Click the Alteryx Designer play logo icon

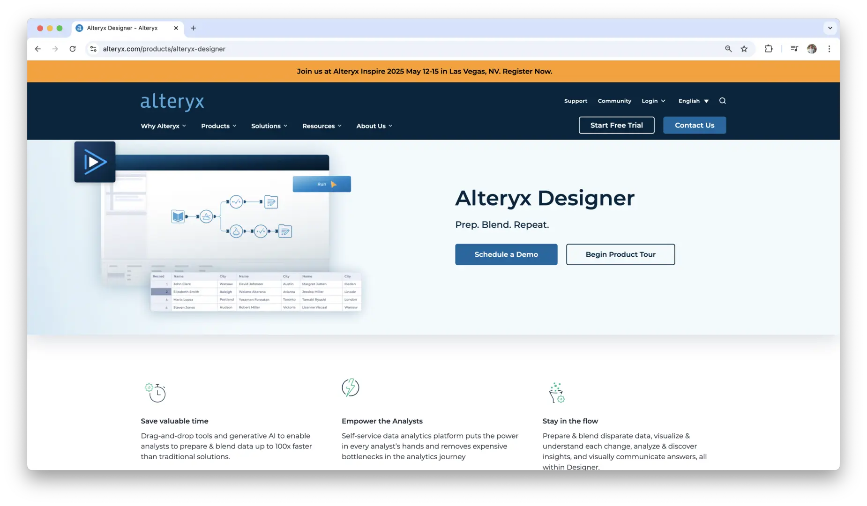click(95, 162)
